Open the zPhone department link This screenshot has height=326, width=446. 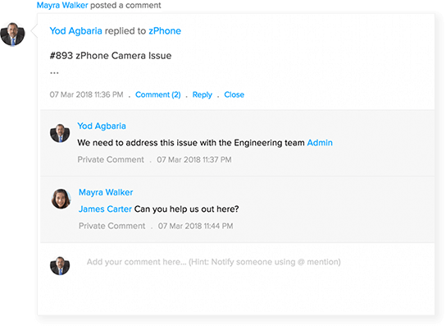[x=165, y=30]
